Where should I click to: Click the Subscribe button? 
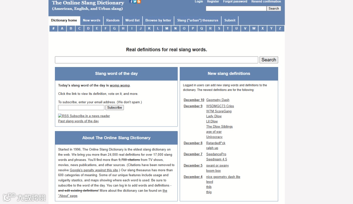114,108
